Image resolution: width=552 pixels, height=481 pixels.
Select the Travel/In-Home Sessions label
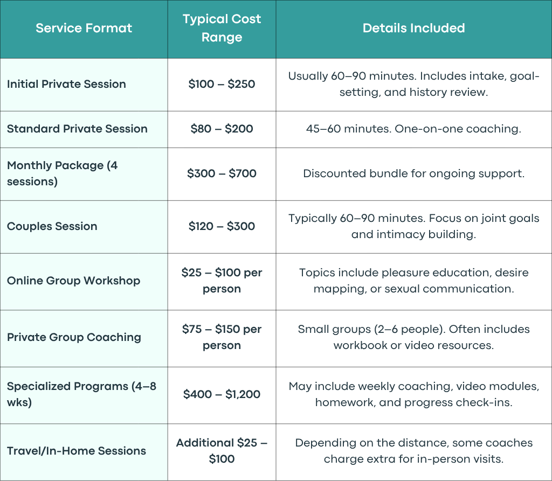click(77, 451)
